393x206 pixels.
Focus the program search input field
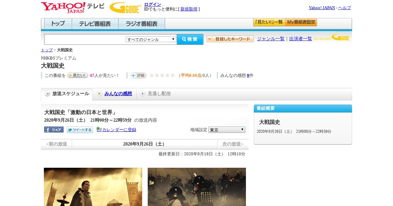pyautogui.click(x=85, y=39)
